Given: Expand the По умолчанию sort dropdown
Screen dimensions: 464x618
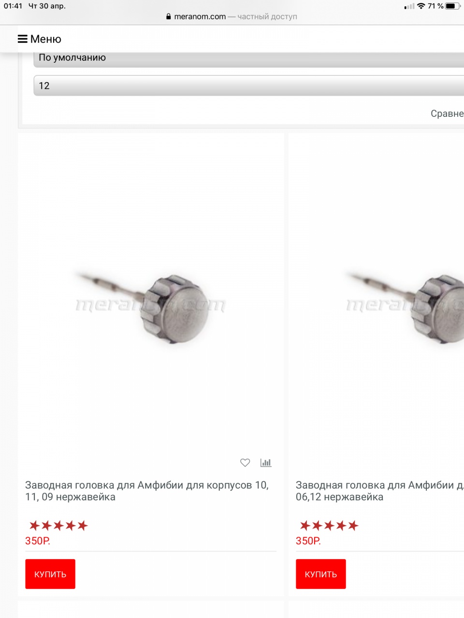Looking at the screenshot, I should click(x=248, y=58).
